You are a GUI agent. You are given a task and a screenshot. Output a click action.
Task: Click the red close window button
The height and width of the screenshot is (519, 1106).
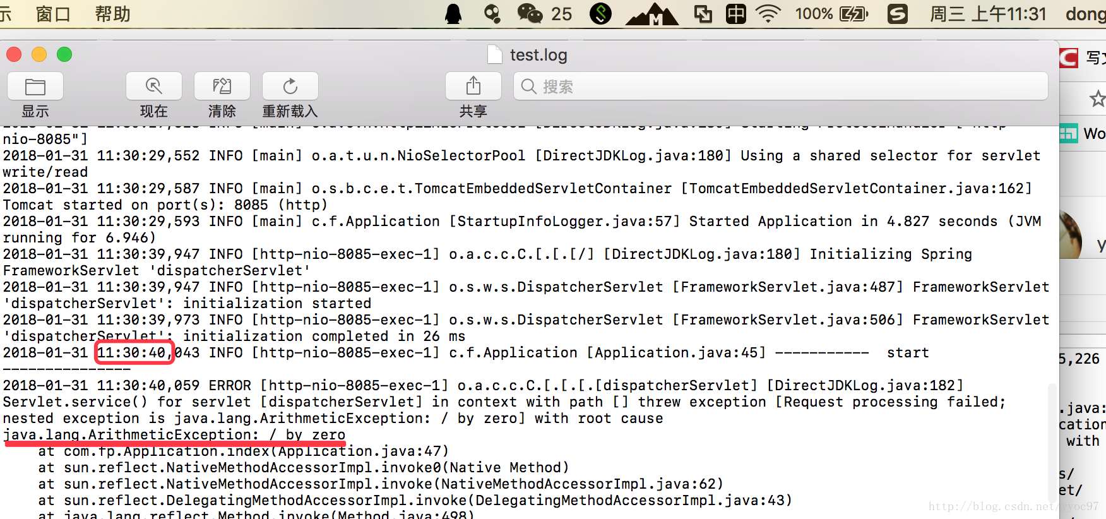click(x=14, y=55)
